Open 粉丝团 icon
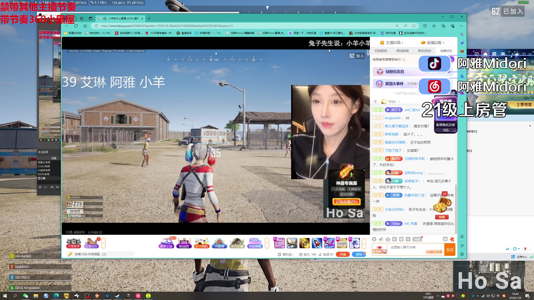Screen dimensions: 534x300 (184, 243)
